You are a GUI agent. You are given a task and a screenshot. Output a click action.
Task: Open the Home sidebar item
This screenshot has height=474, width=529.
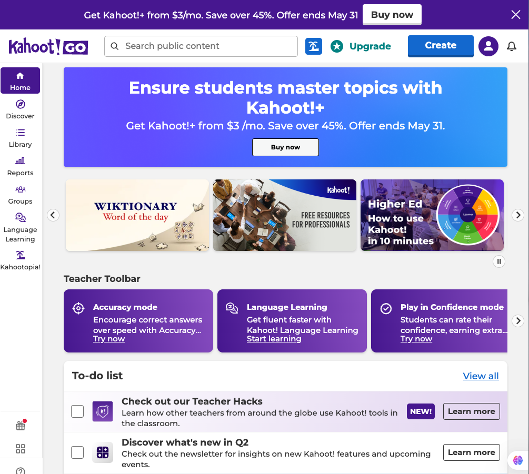click(x=20, y=80)
